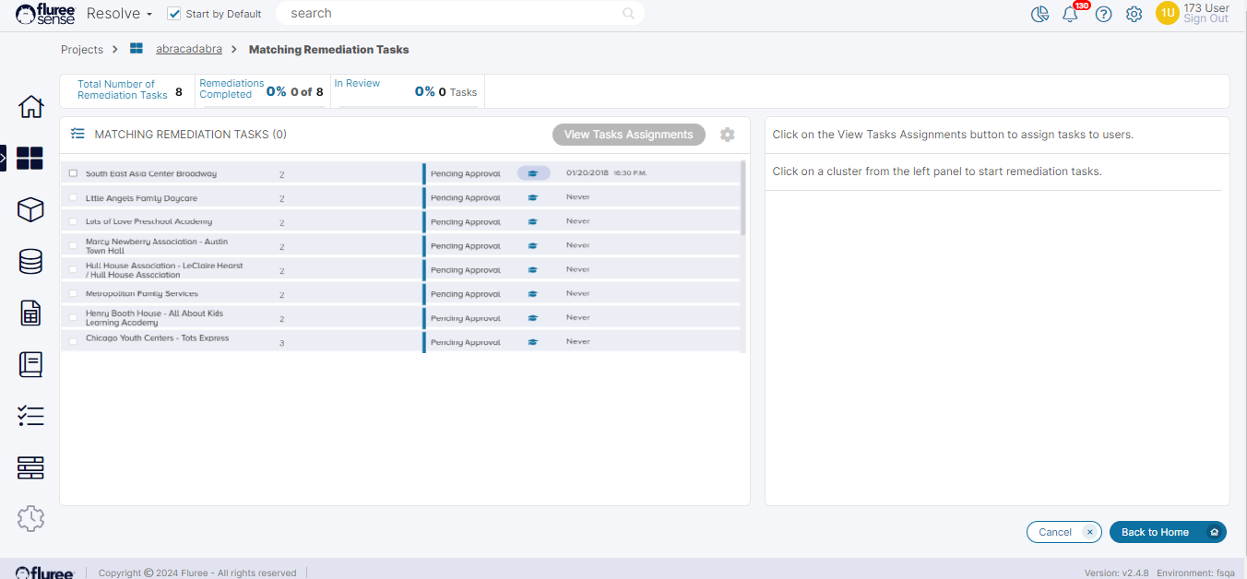This screenshot has width=1247, height=579.
Task: Check the South East Asia Center Broadway row
Action: tap(73, 173)
